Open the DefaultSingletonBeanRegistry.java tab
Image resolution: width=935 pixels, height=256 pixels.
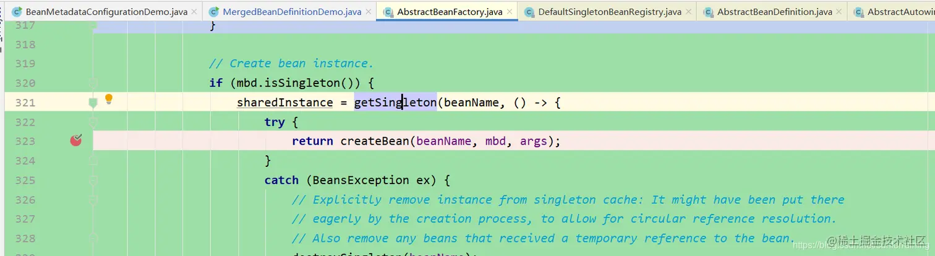[610, 12]
